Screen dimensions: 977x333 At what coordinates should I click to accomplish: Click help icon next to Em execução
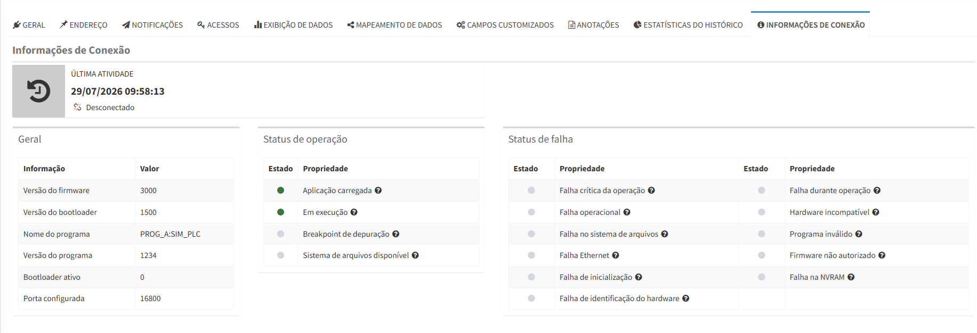pos(354,212)
